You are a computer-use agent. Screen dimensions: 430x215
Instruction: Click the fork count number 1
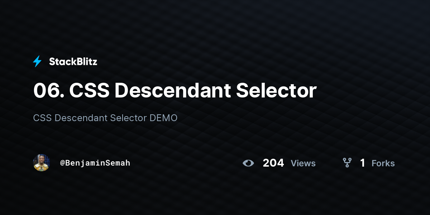(363, 163)
